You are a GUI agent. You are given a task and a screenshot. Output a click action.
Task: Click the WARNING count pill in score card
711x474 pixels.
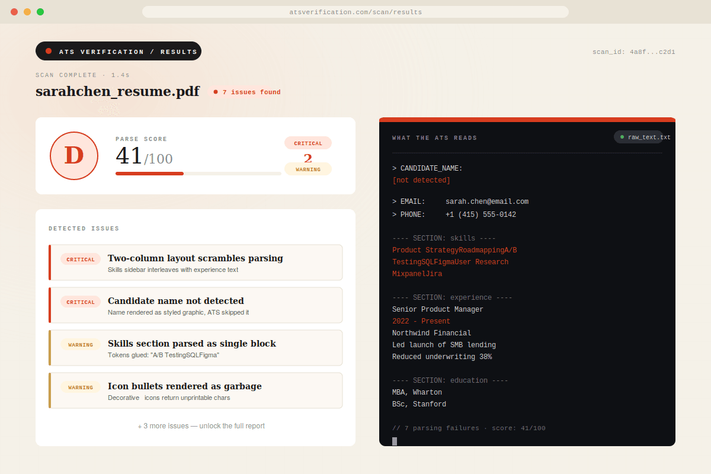(x=308, y=169)
